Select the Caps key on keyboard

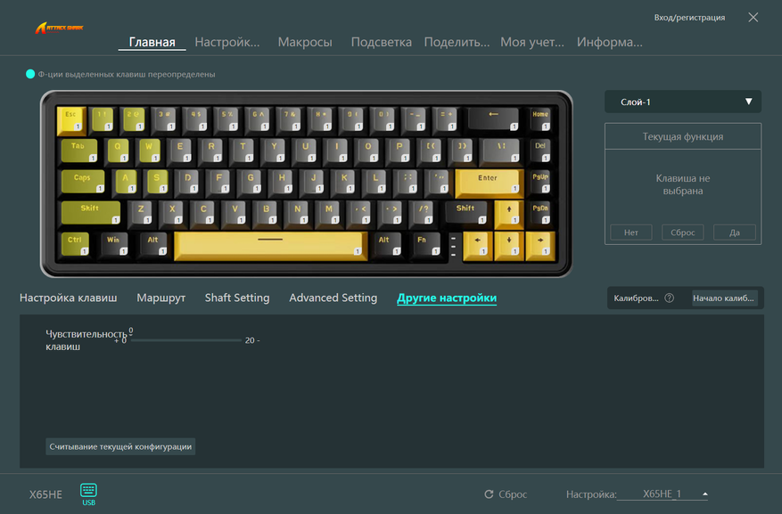tap(83, 182)
